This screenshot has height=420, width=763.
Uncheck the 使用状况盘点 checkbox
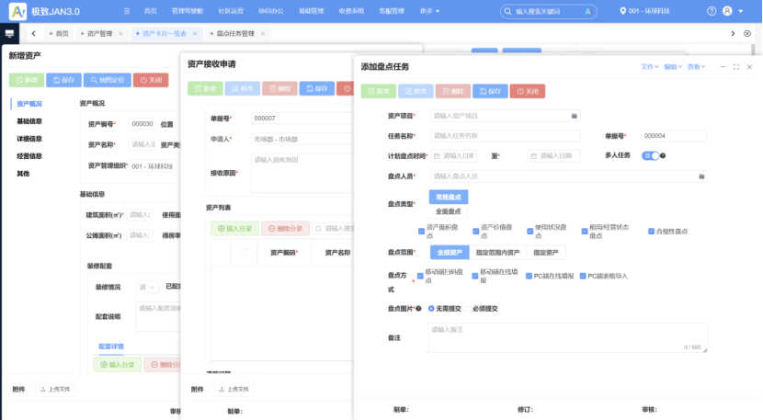click(x=530, y=232)
